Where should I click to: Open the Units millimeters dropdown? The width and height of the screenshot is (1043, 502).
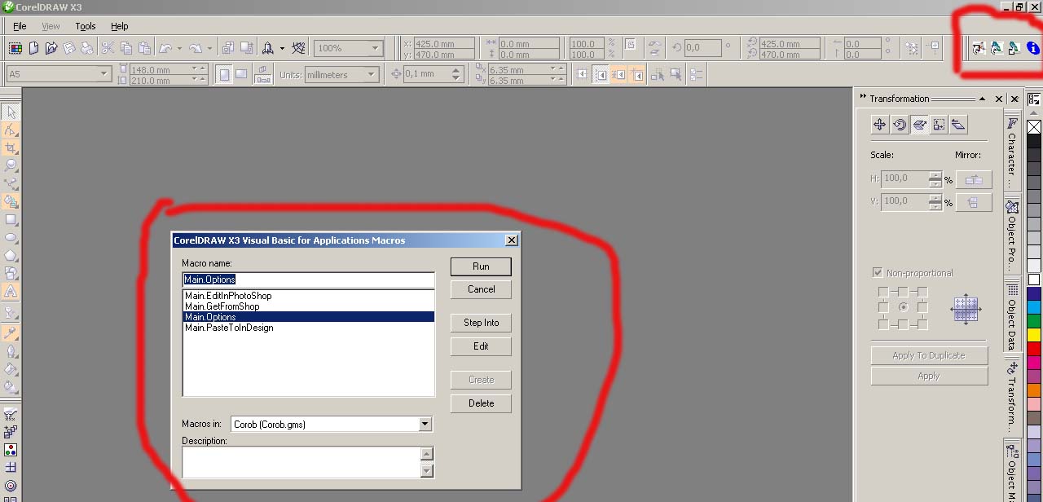[372, 74]
